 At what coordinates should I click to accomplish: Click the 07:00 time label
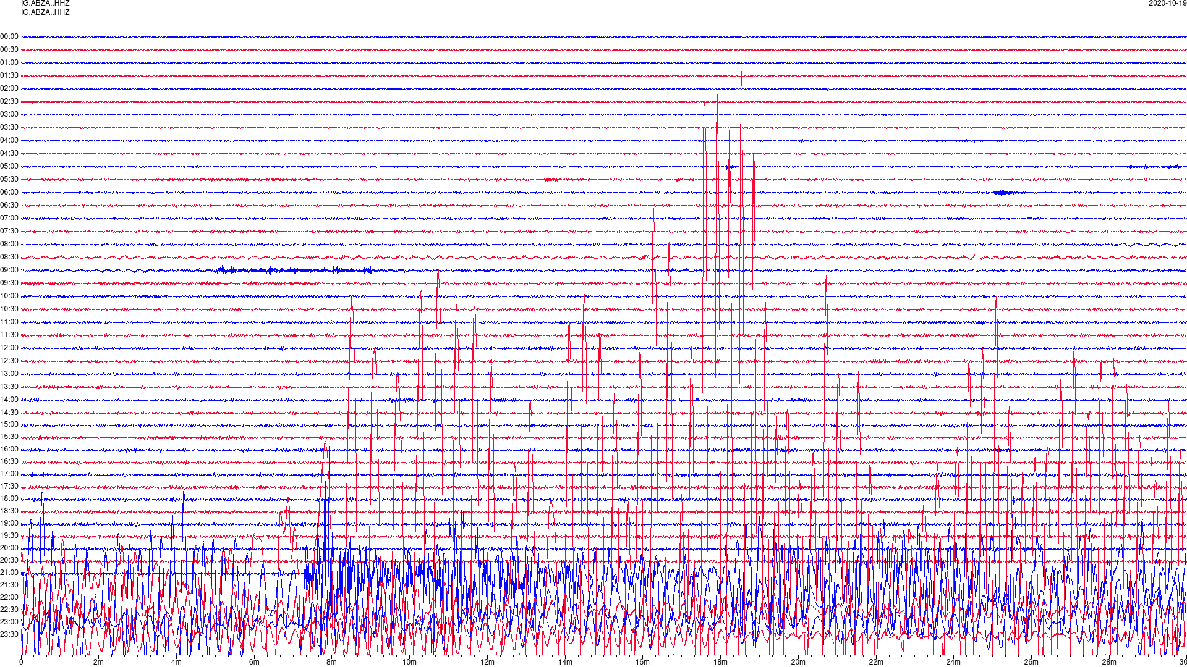[x=9, y=219]
